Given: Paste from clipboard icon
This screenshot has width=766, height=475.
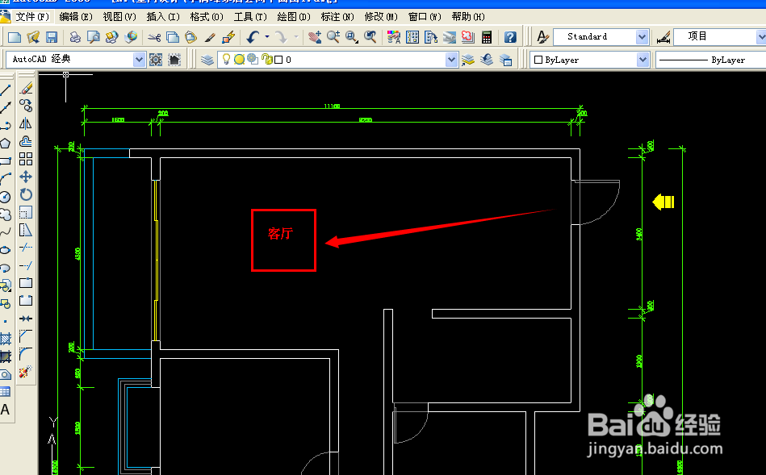Looking at the screenshot, I should pos(191,37).
